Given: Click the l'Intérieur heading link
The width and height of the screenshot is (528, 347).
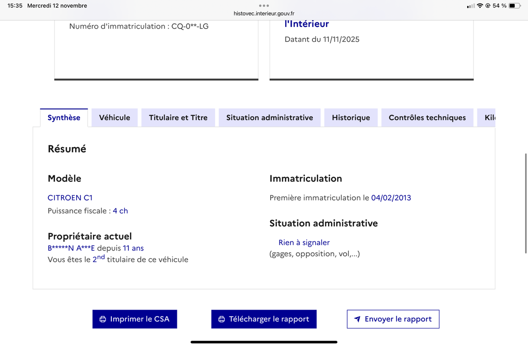Looking at the screenshot, I should click(307, 24).
